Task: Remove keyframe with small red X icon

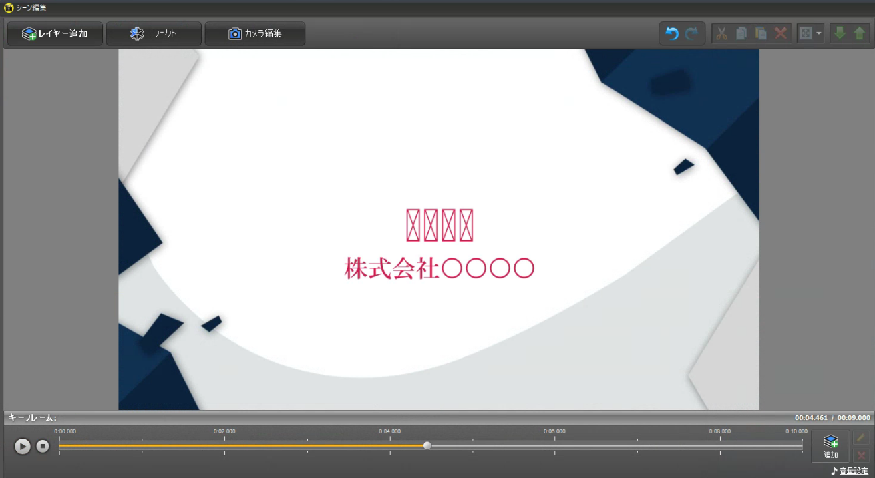Action: 861,455
